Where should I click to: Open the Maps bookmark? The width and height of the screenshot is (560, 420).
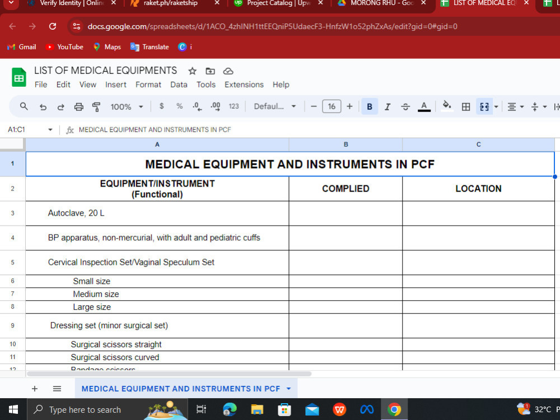click(x=107, y=47)
